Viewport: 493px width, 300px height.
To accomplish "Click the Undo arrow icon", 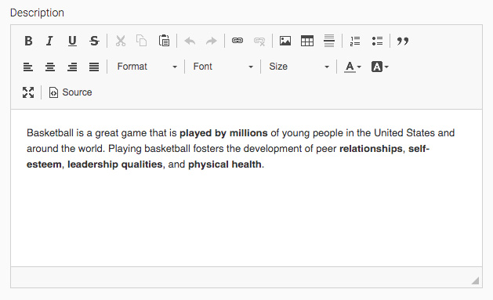I will [x=190, y=41].
